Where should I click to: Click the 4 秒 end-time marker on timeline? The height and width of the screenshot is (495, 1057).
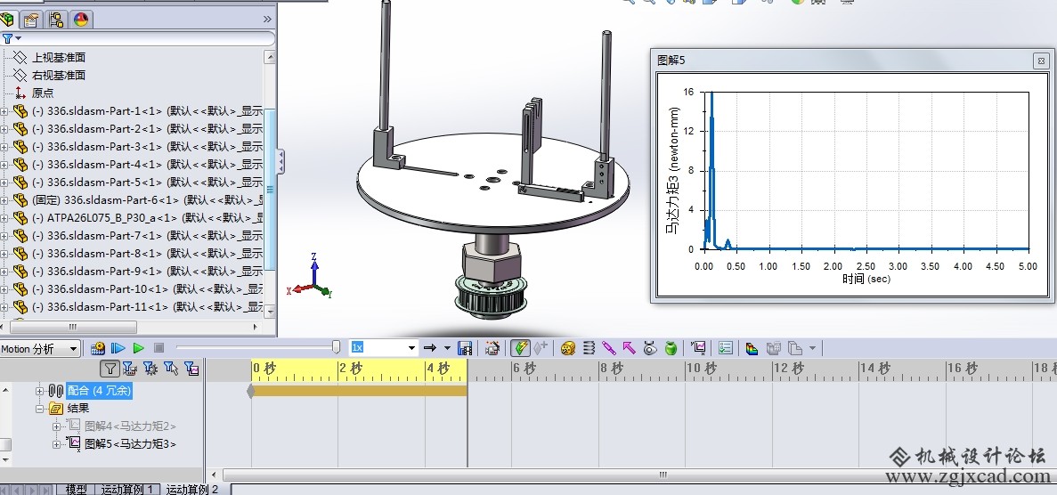pos(439,369)
